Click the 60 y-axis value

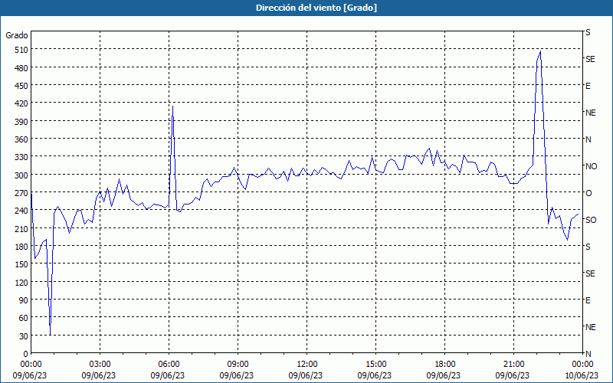pyautogui.click(x=23, y=319)
